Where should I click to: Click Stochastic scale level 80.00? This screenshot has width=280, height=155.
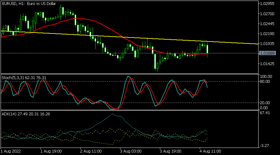pos(265,82)
